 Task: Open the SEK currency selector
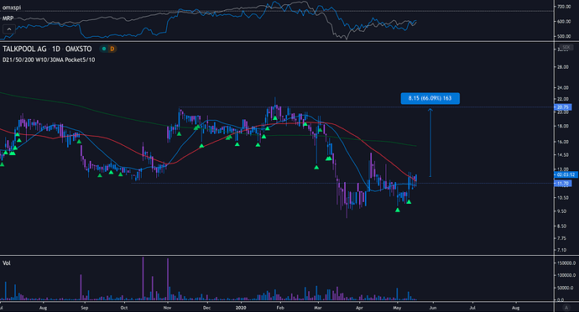point(566,47)
